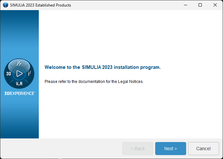Minimize the installer window

point(185,5)
